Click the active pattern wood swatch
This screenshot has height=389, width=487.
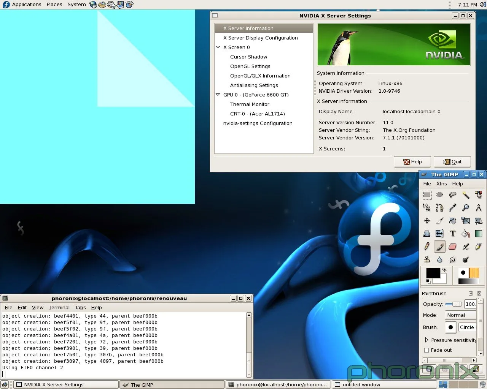click(474, 273)
